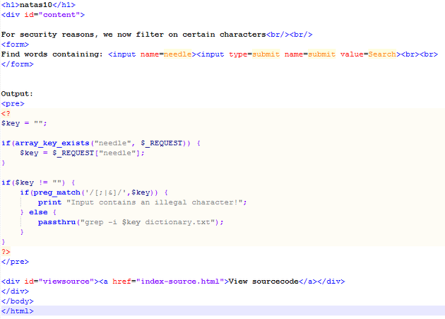
Task: Click the needle attribute value in input tag
Action: (x=178, y=54)
